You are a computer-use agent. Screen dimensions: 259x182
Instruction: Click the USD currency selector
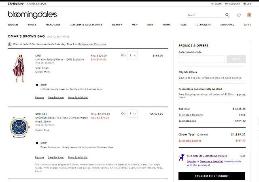click(249, 4)
